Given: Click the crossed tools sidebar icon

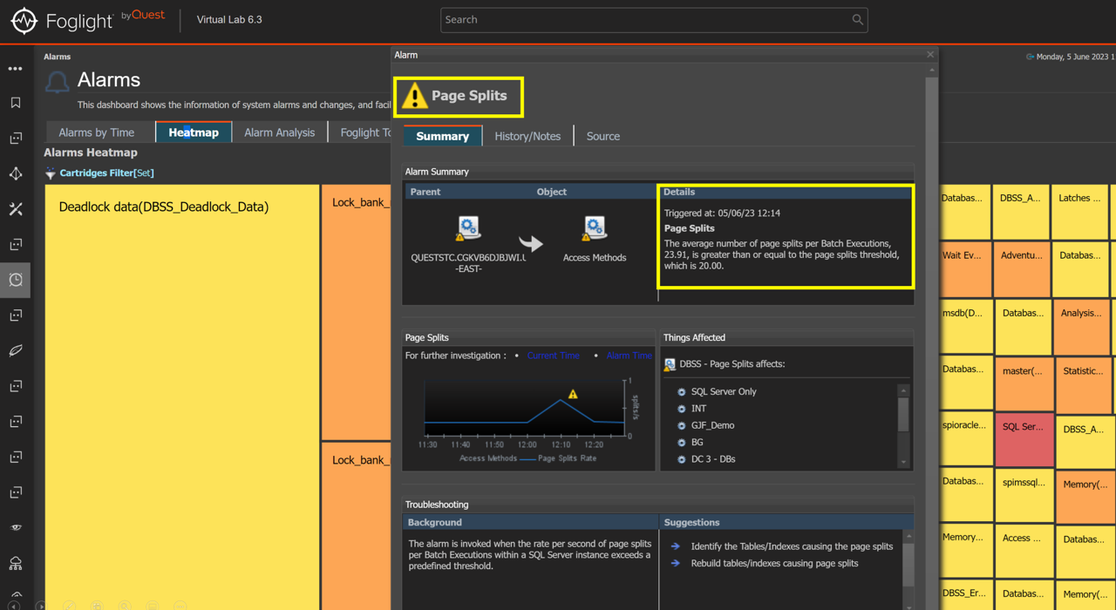Looking at the screenshot, I should pyautogui.click(x=16, y=209).
